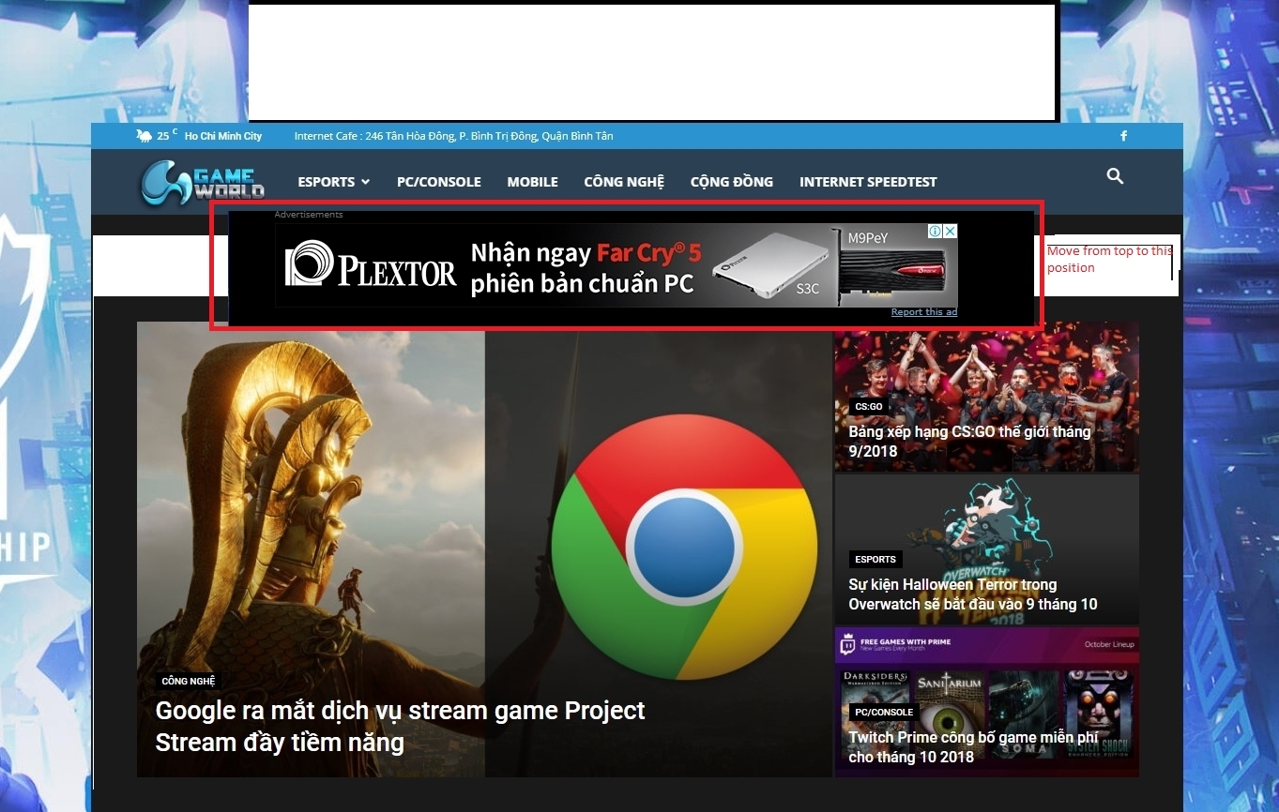Select CÔNG NGHỆ in the navigation bar

pyautogui.click(x=624, y=182)
